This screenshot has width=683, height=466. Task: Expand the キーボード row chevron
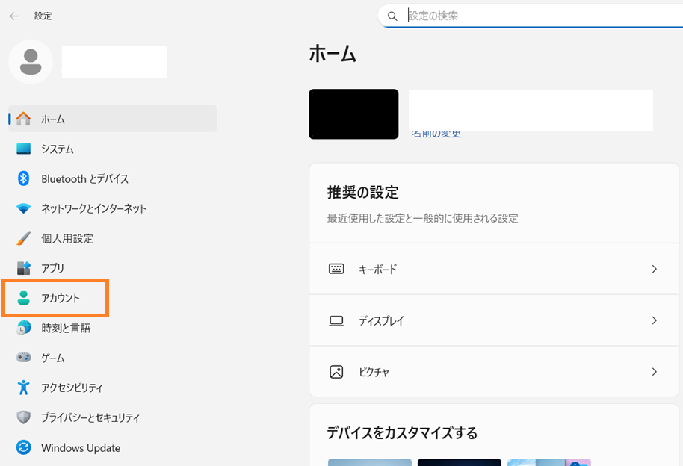point(655,269)
